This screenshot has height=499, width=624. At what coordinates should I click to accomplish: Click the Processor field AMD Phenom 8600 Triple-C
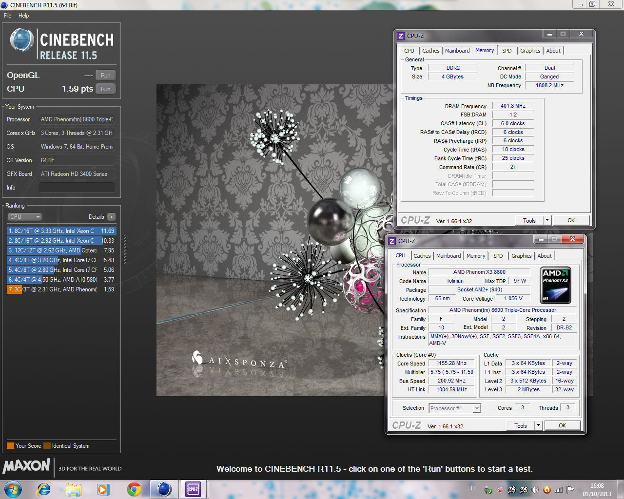(77, 119)
